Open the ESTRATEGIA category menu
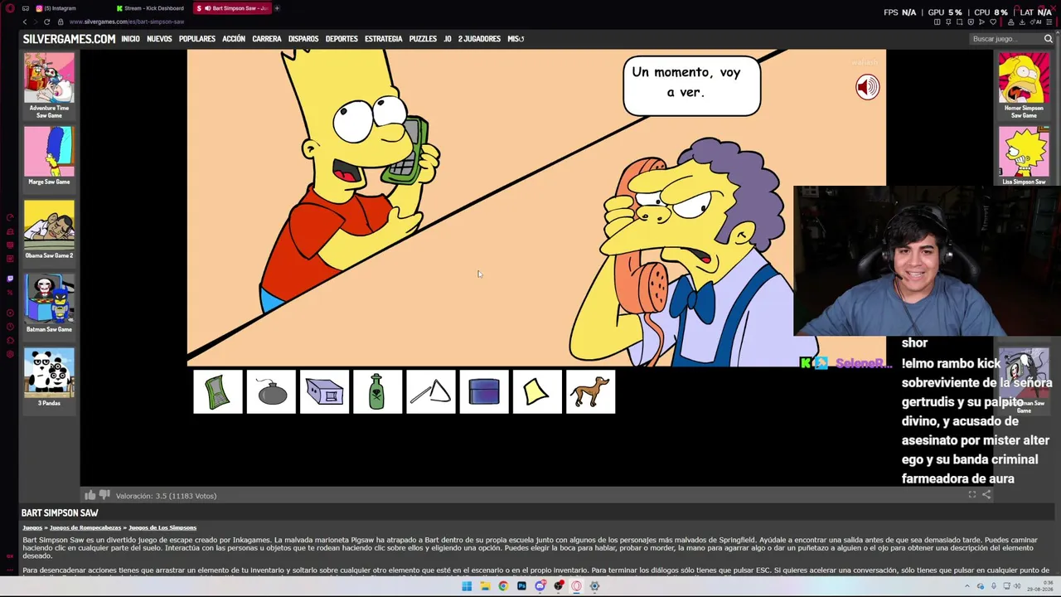 pyautogui.click(x=383, y=39)
